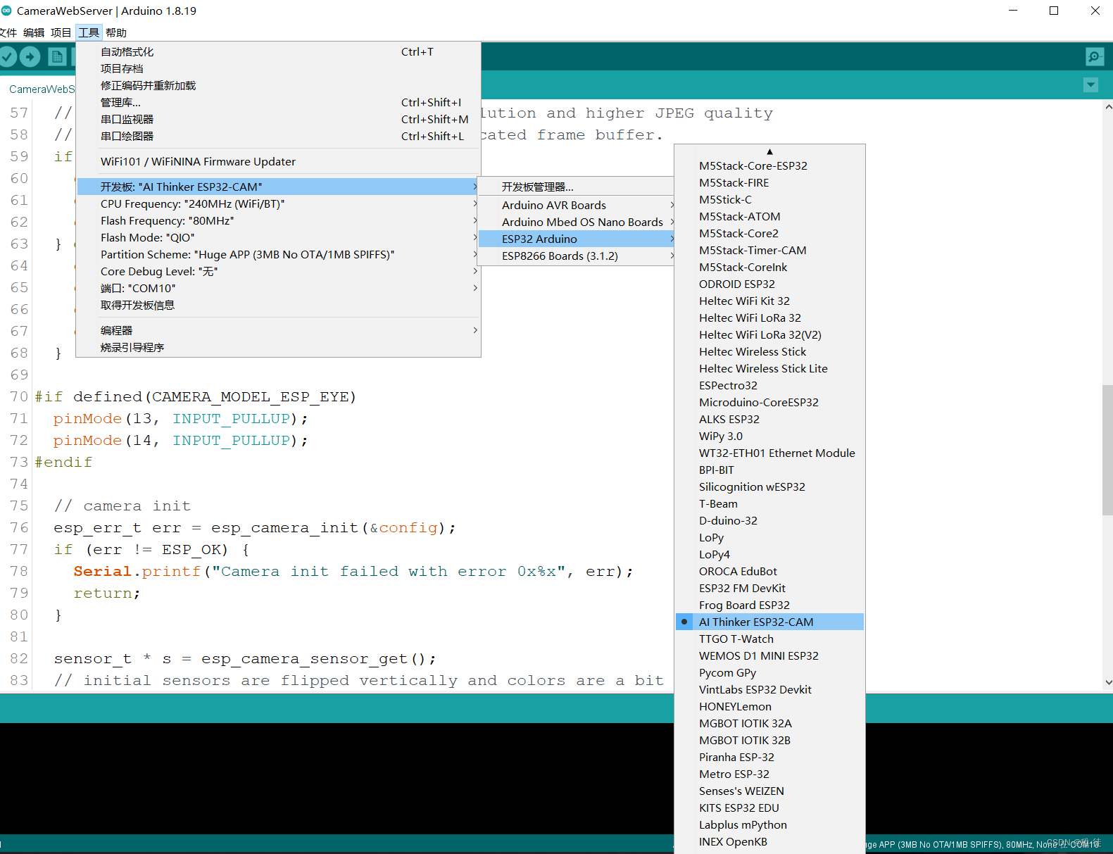
Task: Expand the CPU Frequency submenu
Action: pyautogui.click(x=278, y=203)
